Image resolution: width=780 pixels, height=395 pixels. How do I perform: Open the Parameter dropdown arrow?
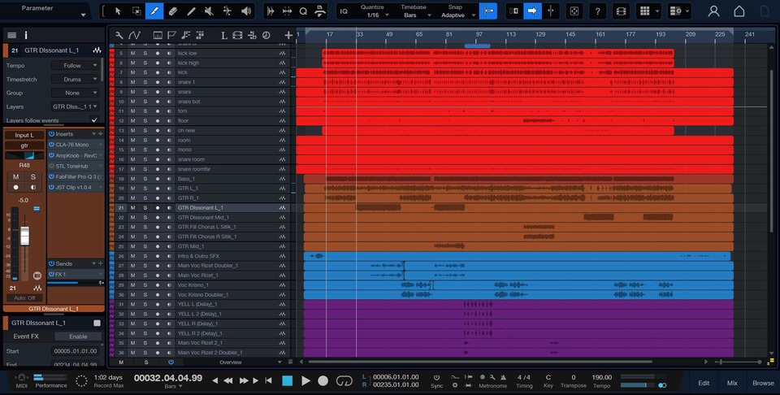83,15
